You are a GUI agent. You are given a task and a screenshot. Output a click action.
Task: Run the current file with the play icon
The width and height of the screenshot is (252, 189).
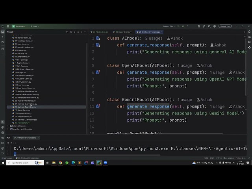pos(178,26)
